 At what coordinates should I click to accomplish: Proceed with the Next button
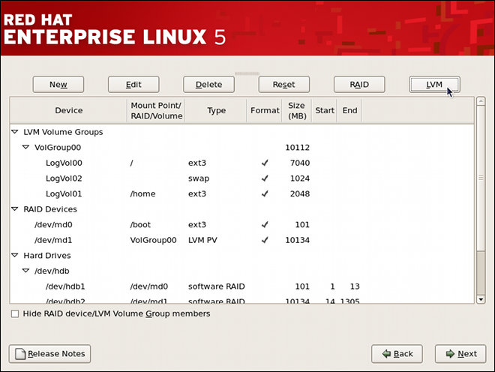pyautogui.click(x=460, y=354)
